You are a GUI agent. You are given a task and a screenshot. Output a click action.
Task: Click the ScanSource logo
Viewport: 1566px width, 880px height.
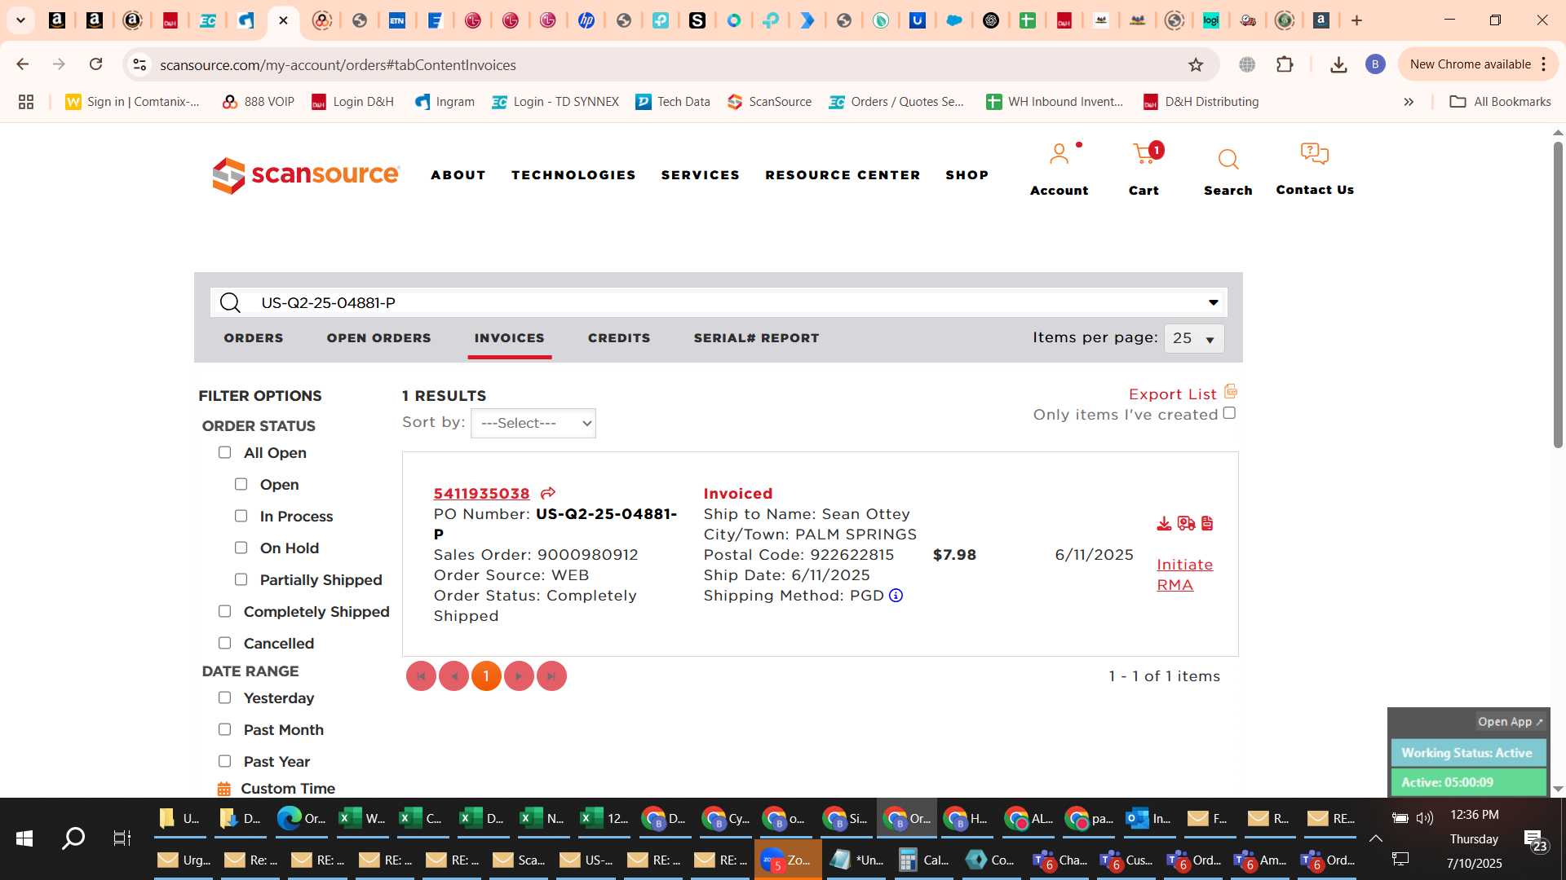306,175
